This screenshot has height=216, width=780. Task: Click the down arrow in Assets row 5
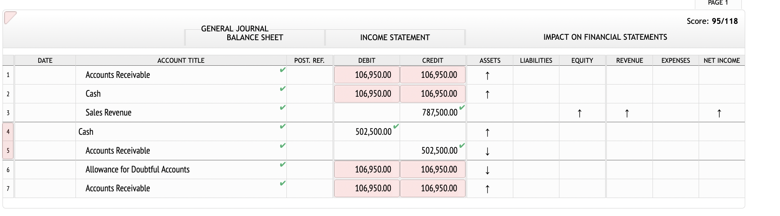[x=487, y=151]
